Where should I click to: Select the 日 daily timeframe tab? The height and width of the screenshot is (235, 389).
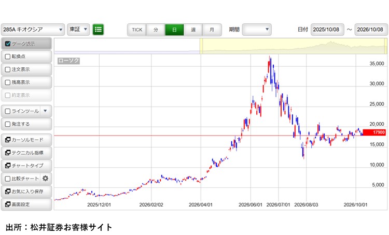click(174, 30)
